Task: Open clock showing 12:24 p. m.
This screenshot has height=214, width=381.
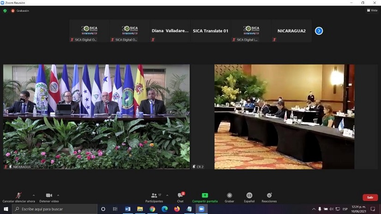Action: tap(358, 209)
